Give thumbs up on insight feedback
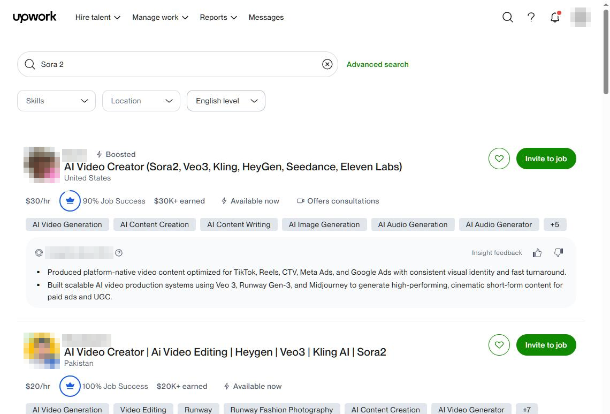Image resolution: width=610 pixels, height=414 pixels. coord(537,253)
